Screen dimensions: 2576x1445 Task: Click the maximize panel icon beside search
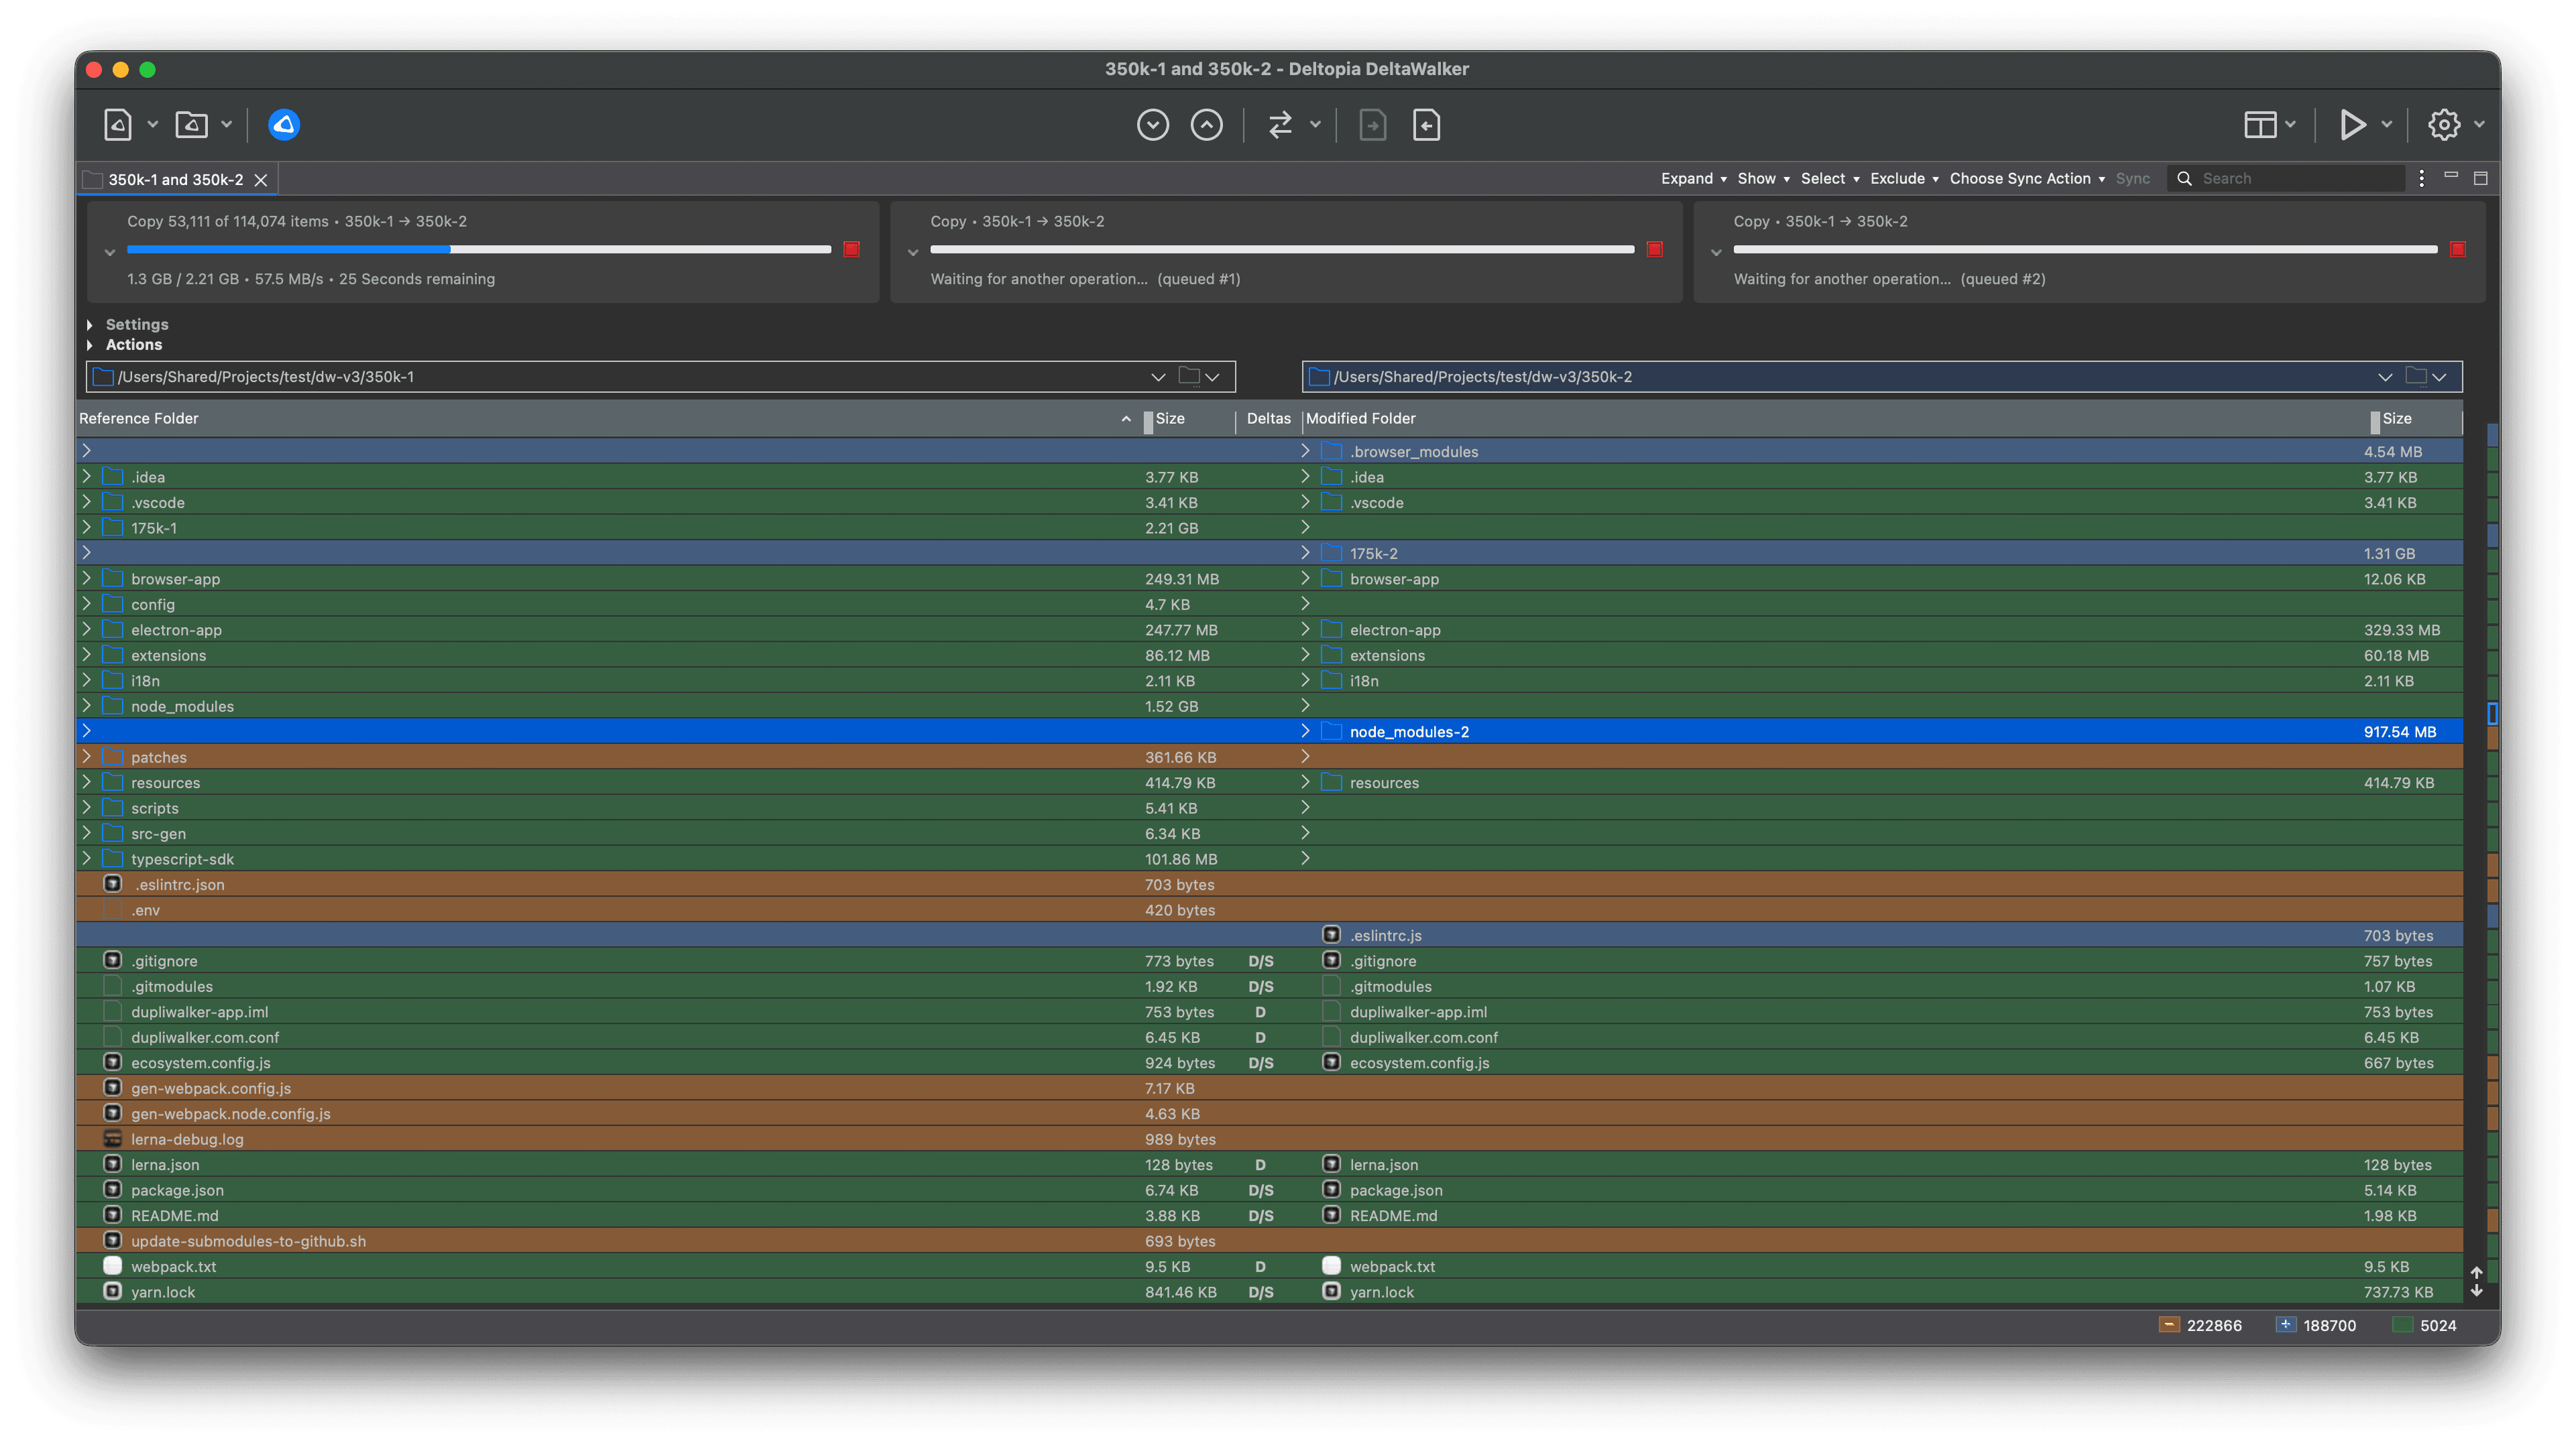(x=2481, y=178)
